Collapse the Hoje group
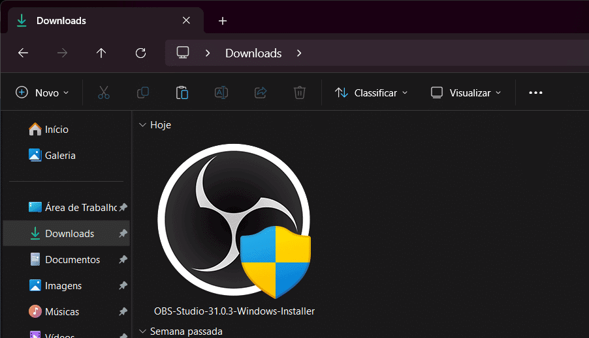This screenshot has height=338, width=589. coord(142,125)
